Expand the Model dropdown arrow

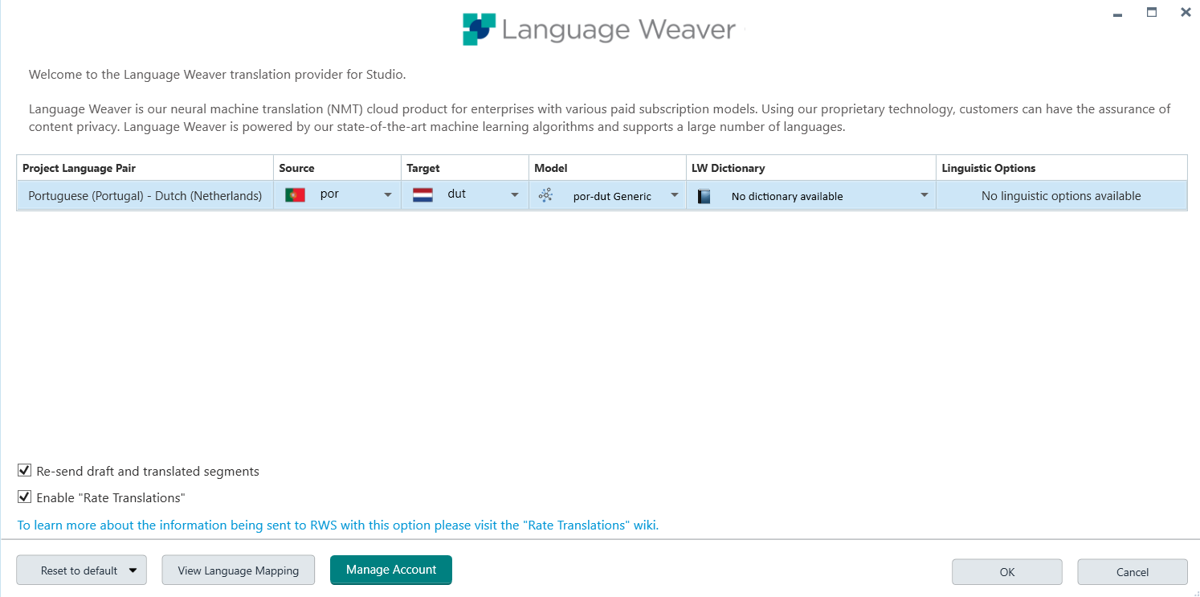(675, 195)
